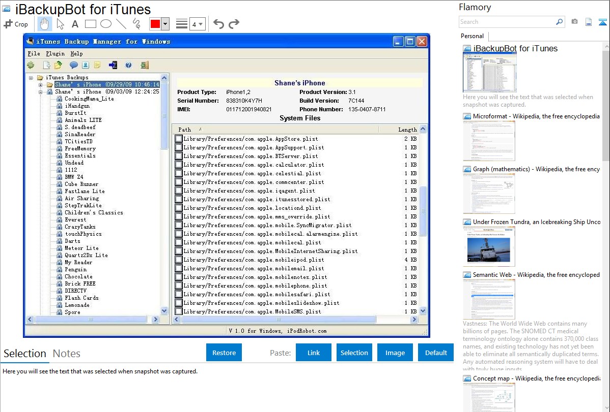The image size is (610, 412).
Task: Open the File menu
Action: pyautogui.click(x=34, y=53)
